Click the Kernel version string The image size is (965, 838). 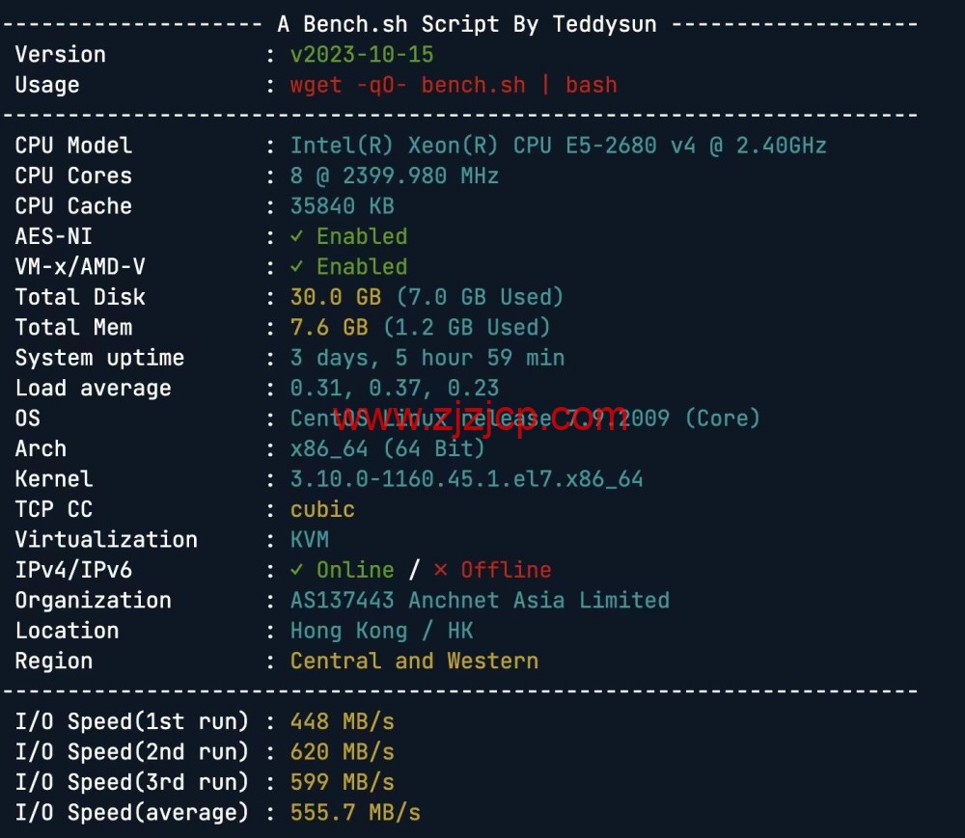click(x=466, y=479)
